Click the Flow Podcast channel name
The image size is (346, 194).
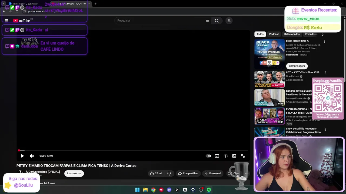pyautogui.click(x=292, y=76)
